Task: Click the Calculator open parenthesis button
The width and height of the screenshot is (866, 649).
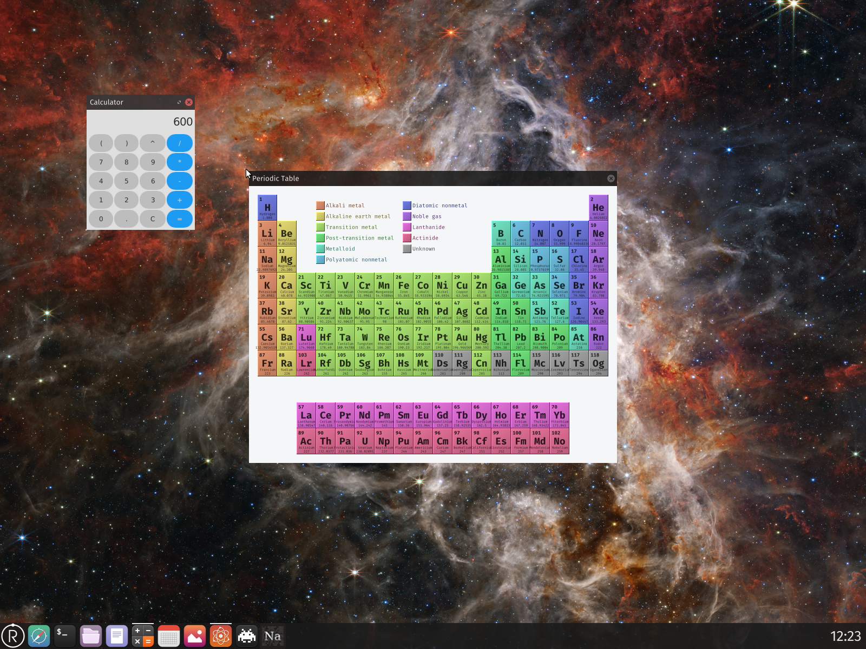Action: [x=101, y=143]
